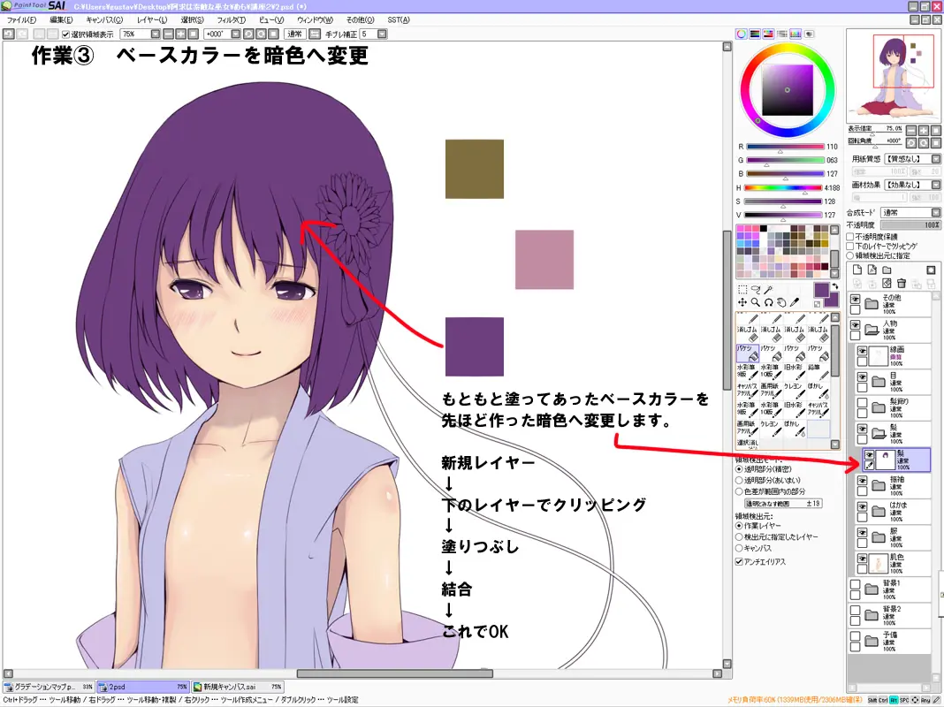944x707 pixels.
Task: Apply layer mask icon in layer panel
Action: click(931, 270)
